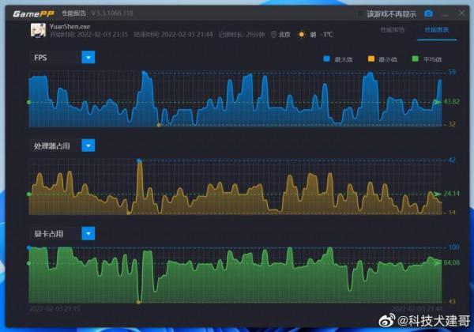Click the green average arrow marker on FPS chart
Image resolution: width=474 pixels, height=332 pixels.
point(437,102)
